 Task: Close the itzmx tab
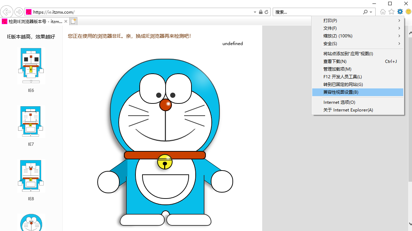[x=66, y=22]
